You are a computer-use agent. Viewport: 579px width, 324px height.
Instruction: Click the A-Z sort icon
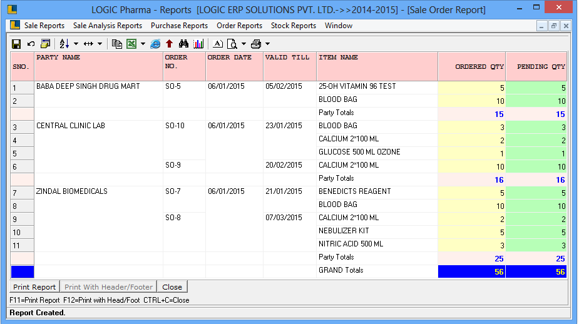click(64, 44)
